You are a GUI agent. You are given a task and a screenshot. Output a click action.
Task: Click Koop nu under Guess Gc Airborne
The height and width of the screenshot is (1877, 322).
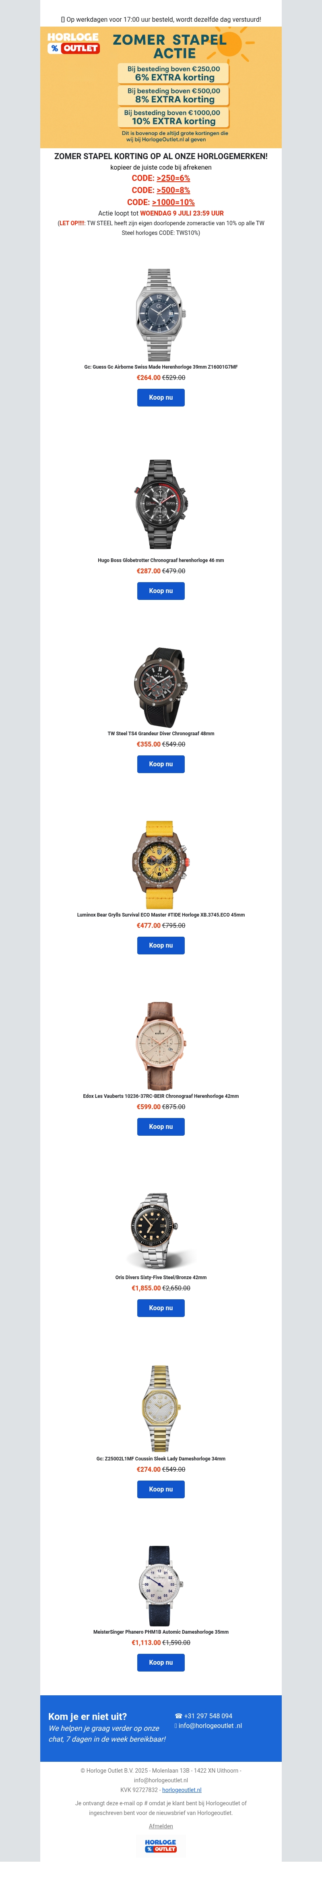[x=161, y=397]
